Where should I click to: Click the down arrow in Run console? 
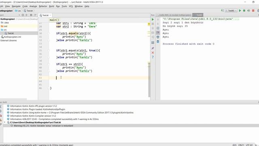click(158, 24)
